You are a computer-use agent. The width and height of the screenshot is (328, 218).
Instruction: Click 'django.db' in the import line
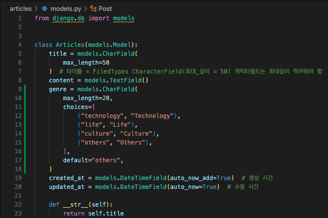pyautogui.click(x=68, y=18)
